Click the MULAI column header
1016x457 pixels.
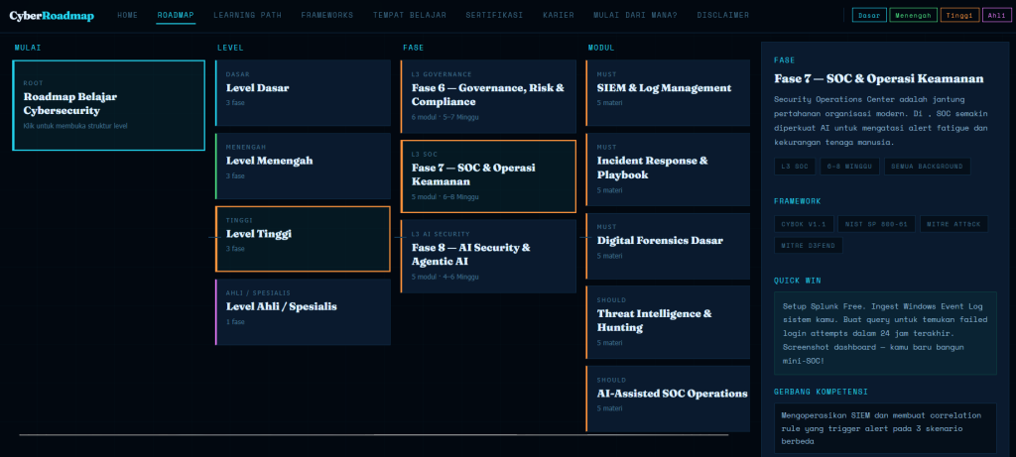coord(28,48)
